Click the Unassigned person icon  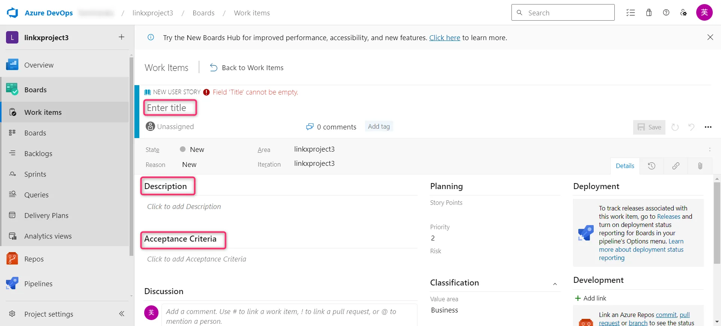pyautogui.click(x=151, y=126)
